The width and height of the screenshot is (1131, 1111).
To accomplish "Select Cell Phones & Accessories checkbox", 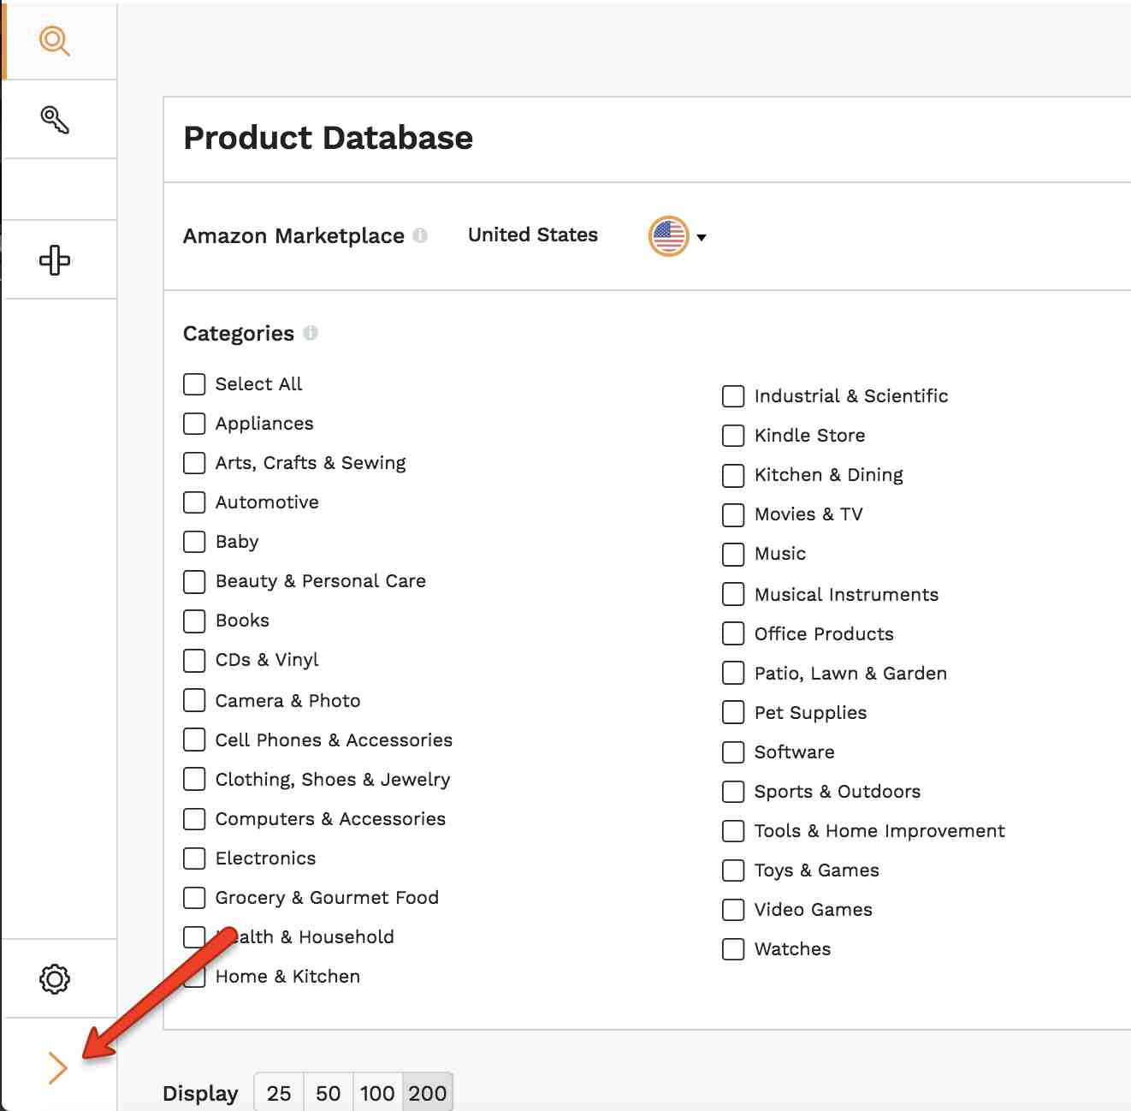I will 194,740.
